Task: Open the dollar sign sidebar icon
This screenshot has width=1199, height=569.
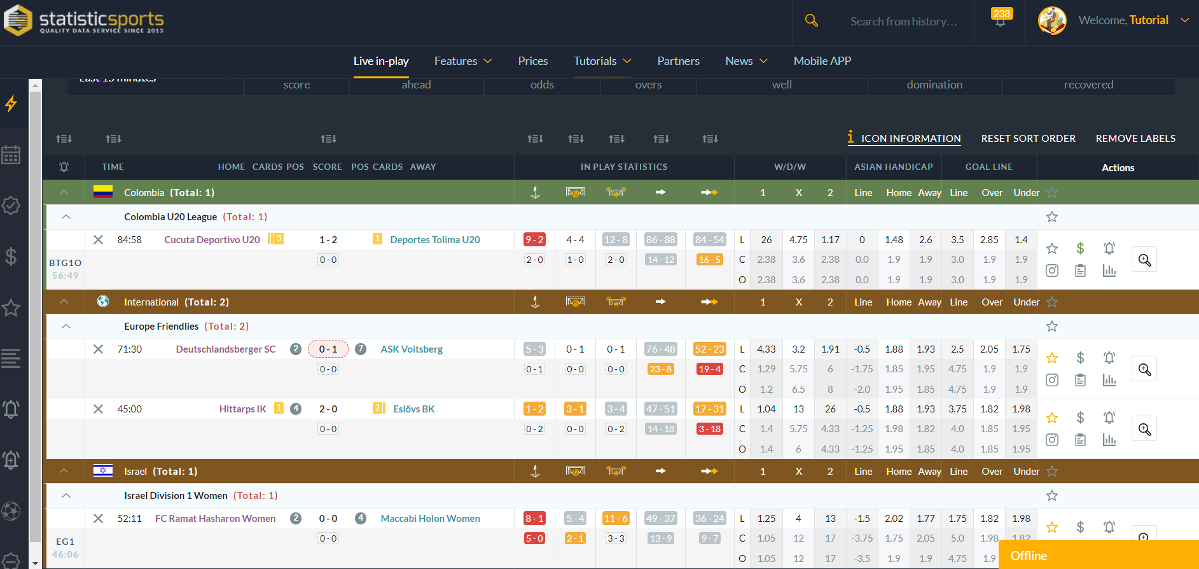Action: coord(11,256)
